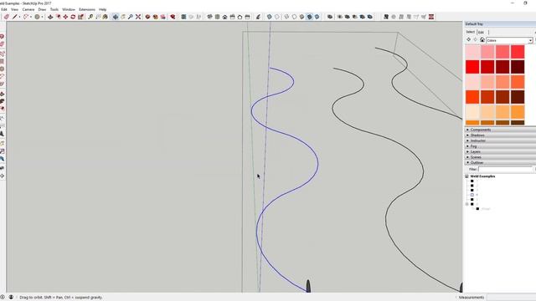536x301 pixels.
Task: Open the Extensions menu
Action: pos(87,9)
